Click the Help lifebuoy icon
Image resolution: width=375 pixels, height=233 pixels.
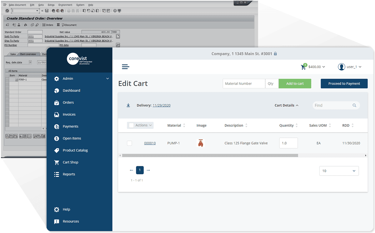[x=57, y=210]
